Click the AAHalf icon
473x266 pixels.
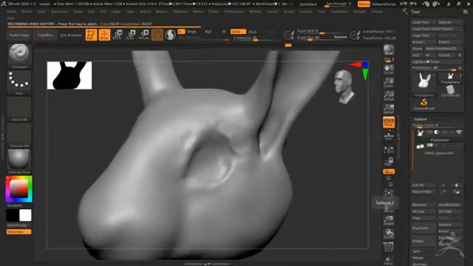coord(389,109)
